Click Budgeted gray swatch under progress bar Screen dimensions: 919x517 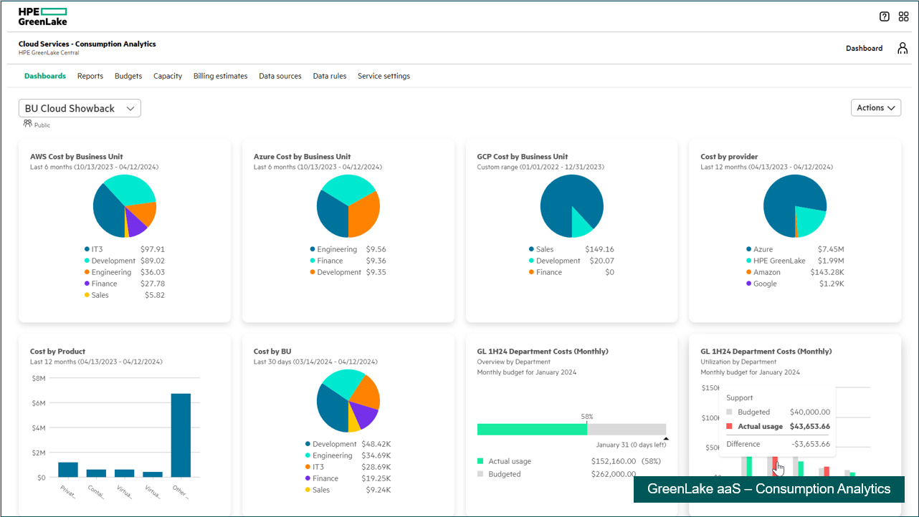click(480, 474)
